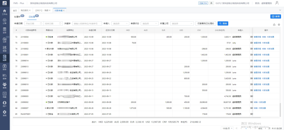
Task: Click applicant Jolly in row 73
Action: [x=234, y=43]
